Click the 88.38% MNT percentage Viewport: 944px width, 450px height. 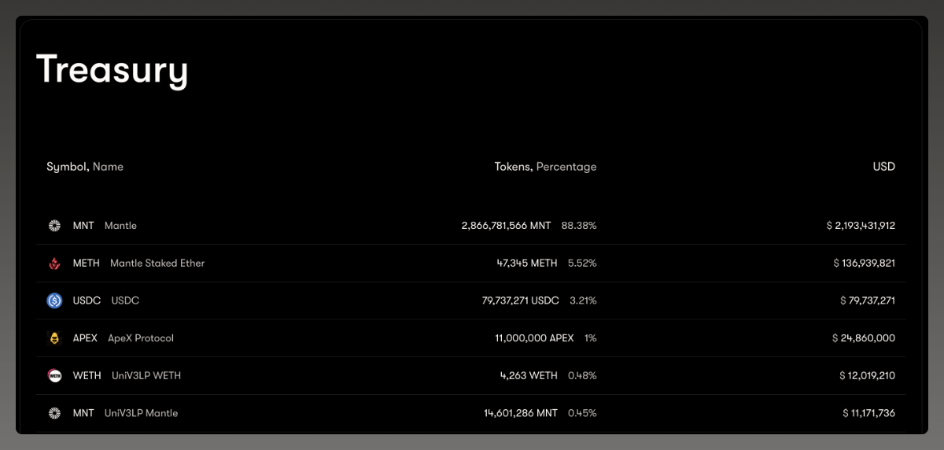point(579,226)
